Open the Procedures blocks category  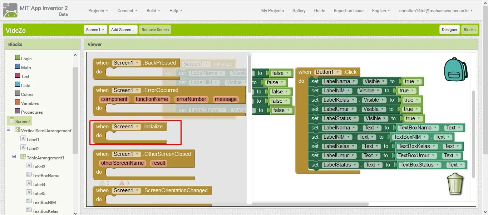click(29, 112)
